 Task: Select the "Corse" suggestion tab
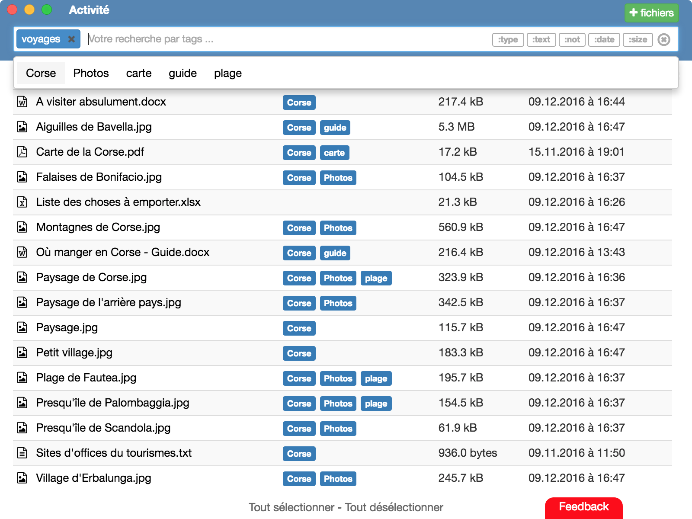(x=41, y=73)
